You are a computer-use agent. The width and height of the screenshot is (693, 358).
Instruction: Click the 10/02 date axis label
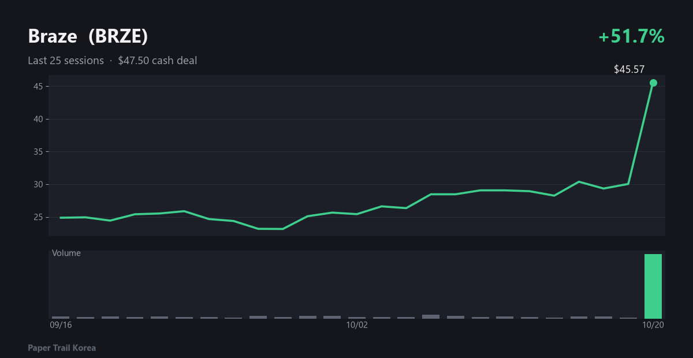[357, 325]
